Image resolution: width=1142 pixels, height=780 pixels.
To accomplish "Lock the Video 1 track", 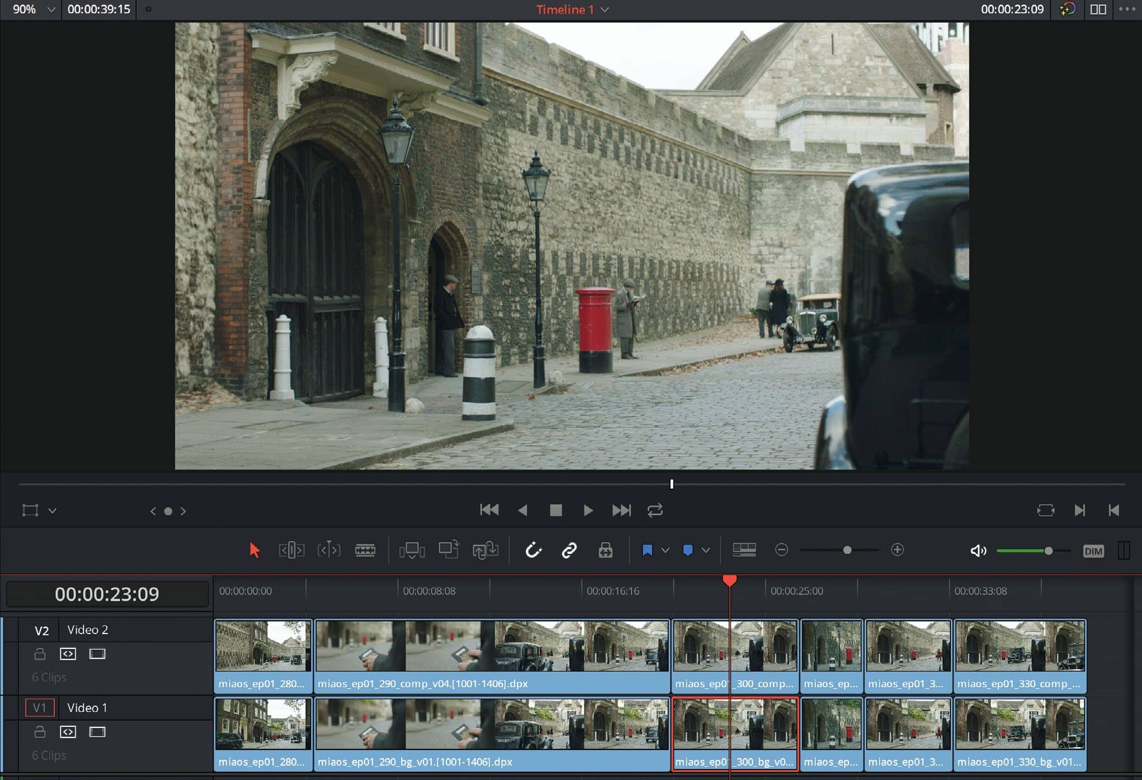I will pos(40,732).
